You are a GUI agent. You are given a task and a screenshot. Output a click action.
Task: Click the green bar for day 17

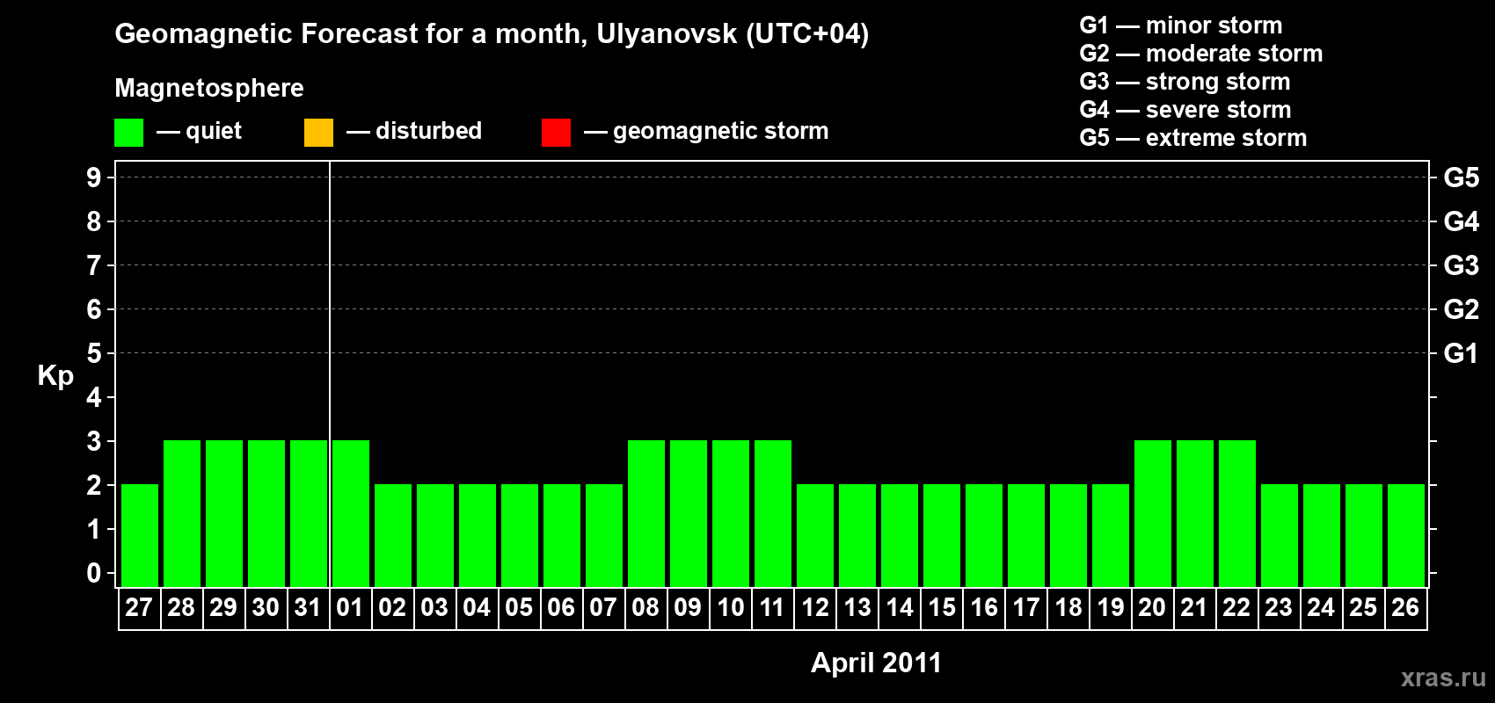[x=1026, y=535]
